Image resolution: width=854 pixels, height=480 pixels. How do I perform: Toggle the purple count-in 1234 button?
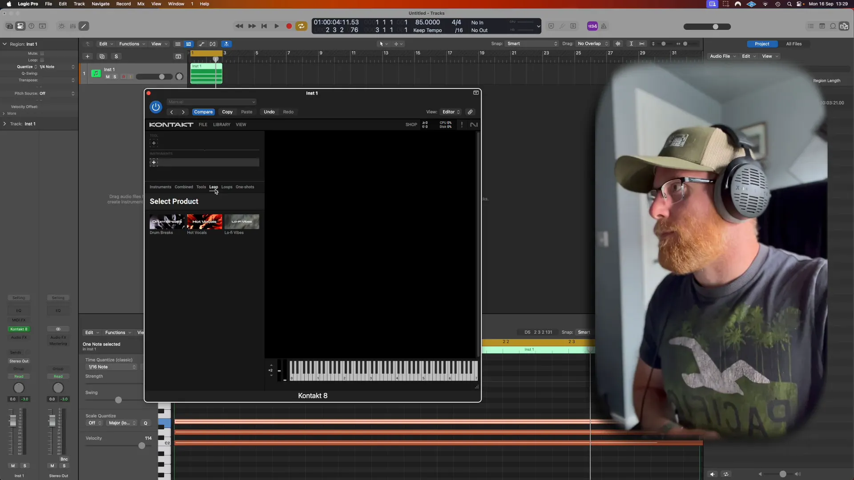click(x=592, y=26)
